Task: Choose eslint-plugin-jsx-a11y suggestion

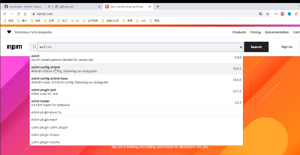Action: tap(136, 112)
